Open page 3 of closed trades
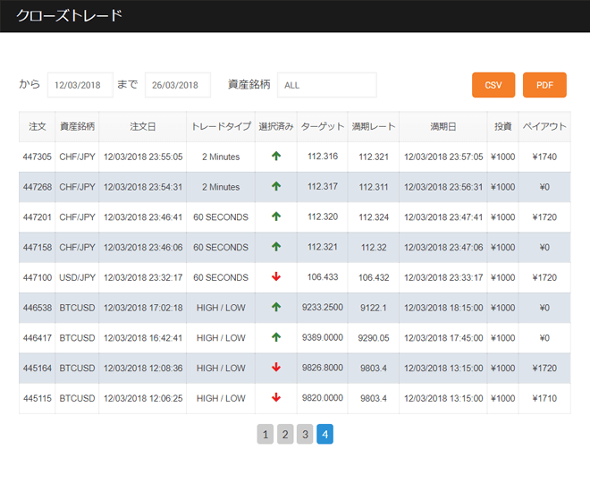Screen dimensions: 590x492 click(305, 435)
